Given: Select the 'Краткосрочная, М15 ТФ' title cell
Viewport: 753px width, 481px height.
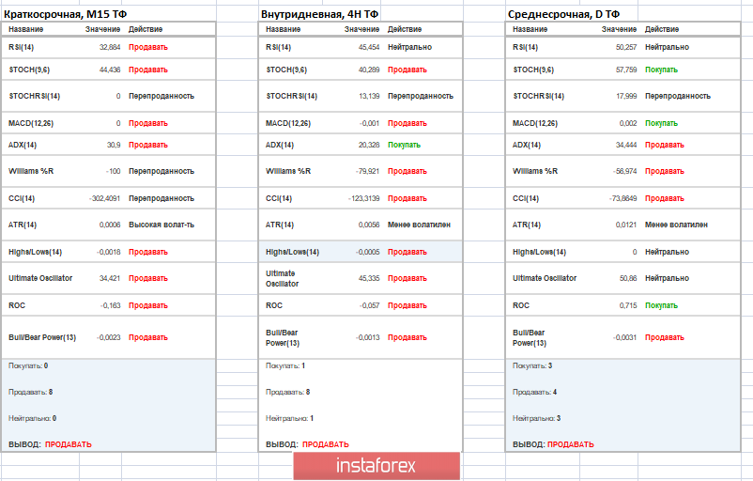Looking at the screenshot, I should [66, 14].
